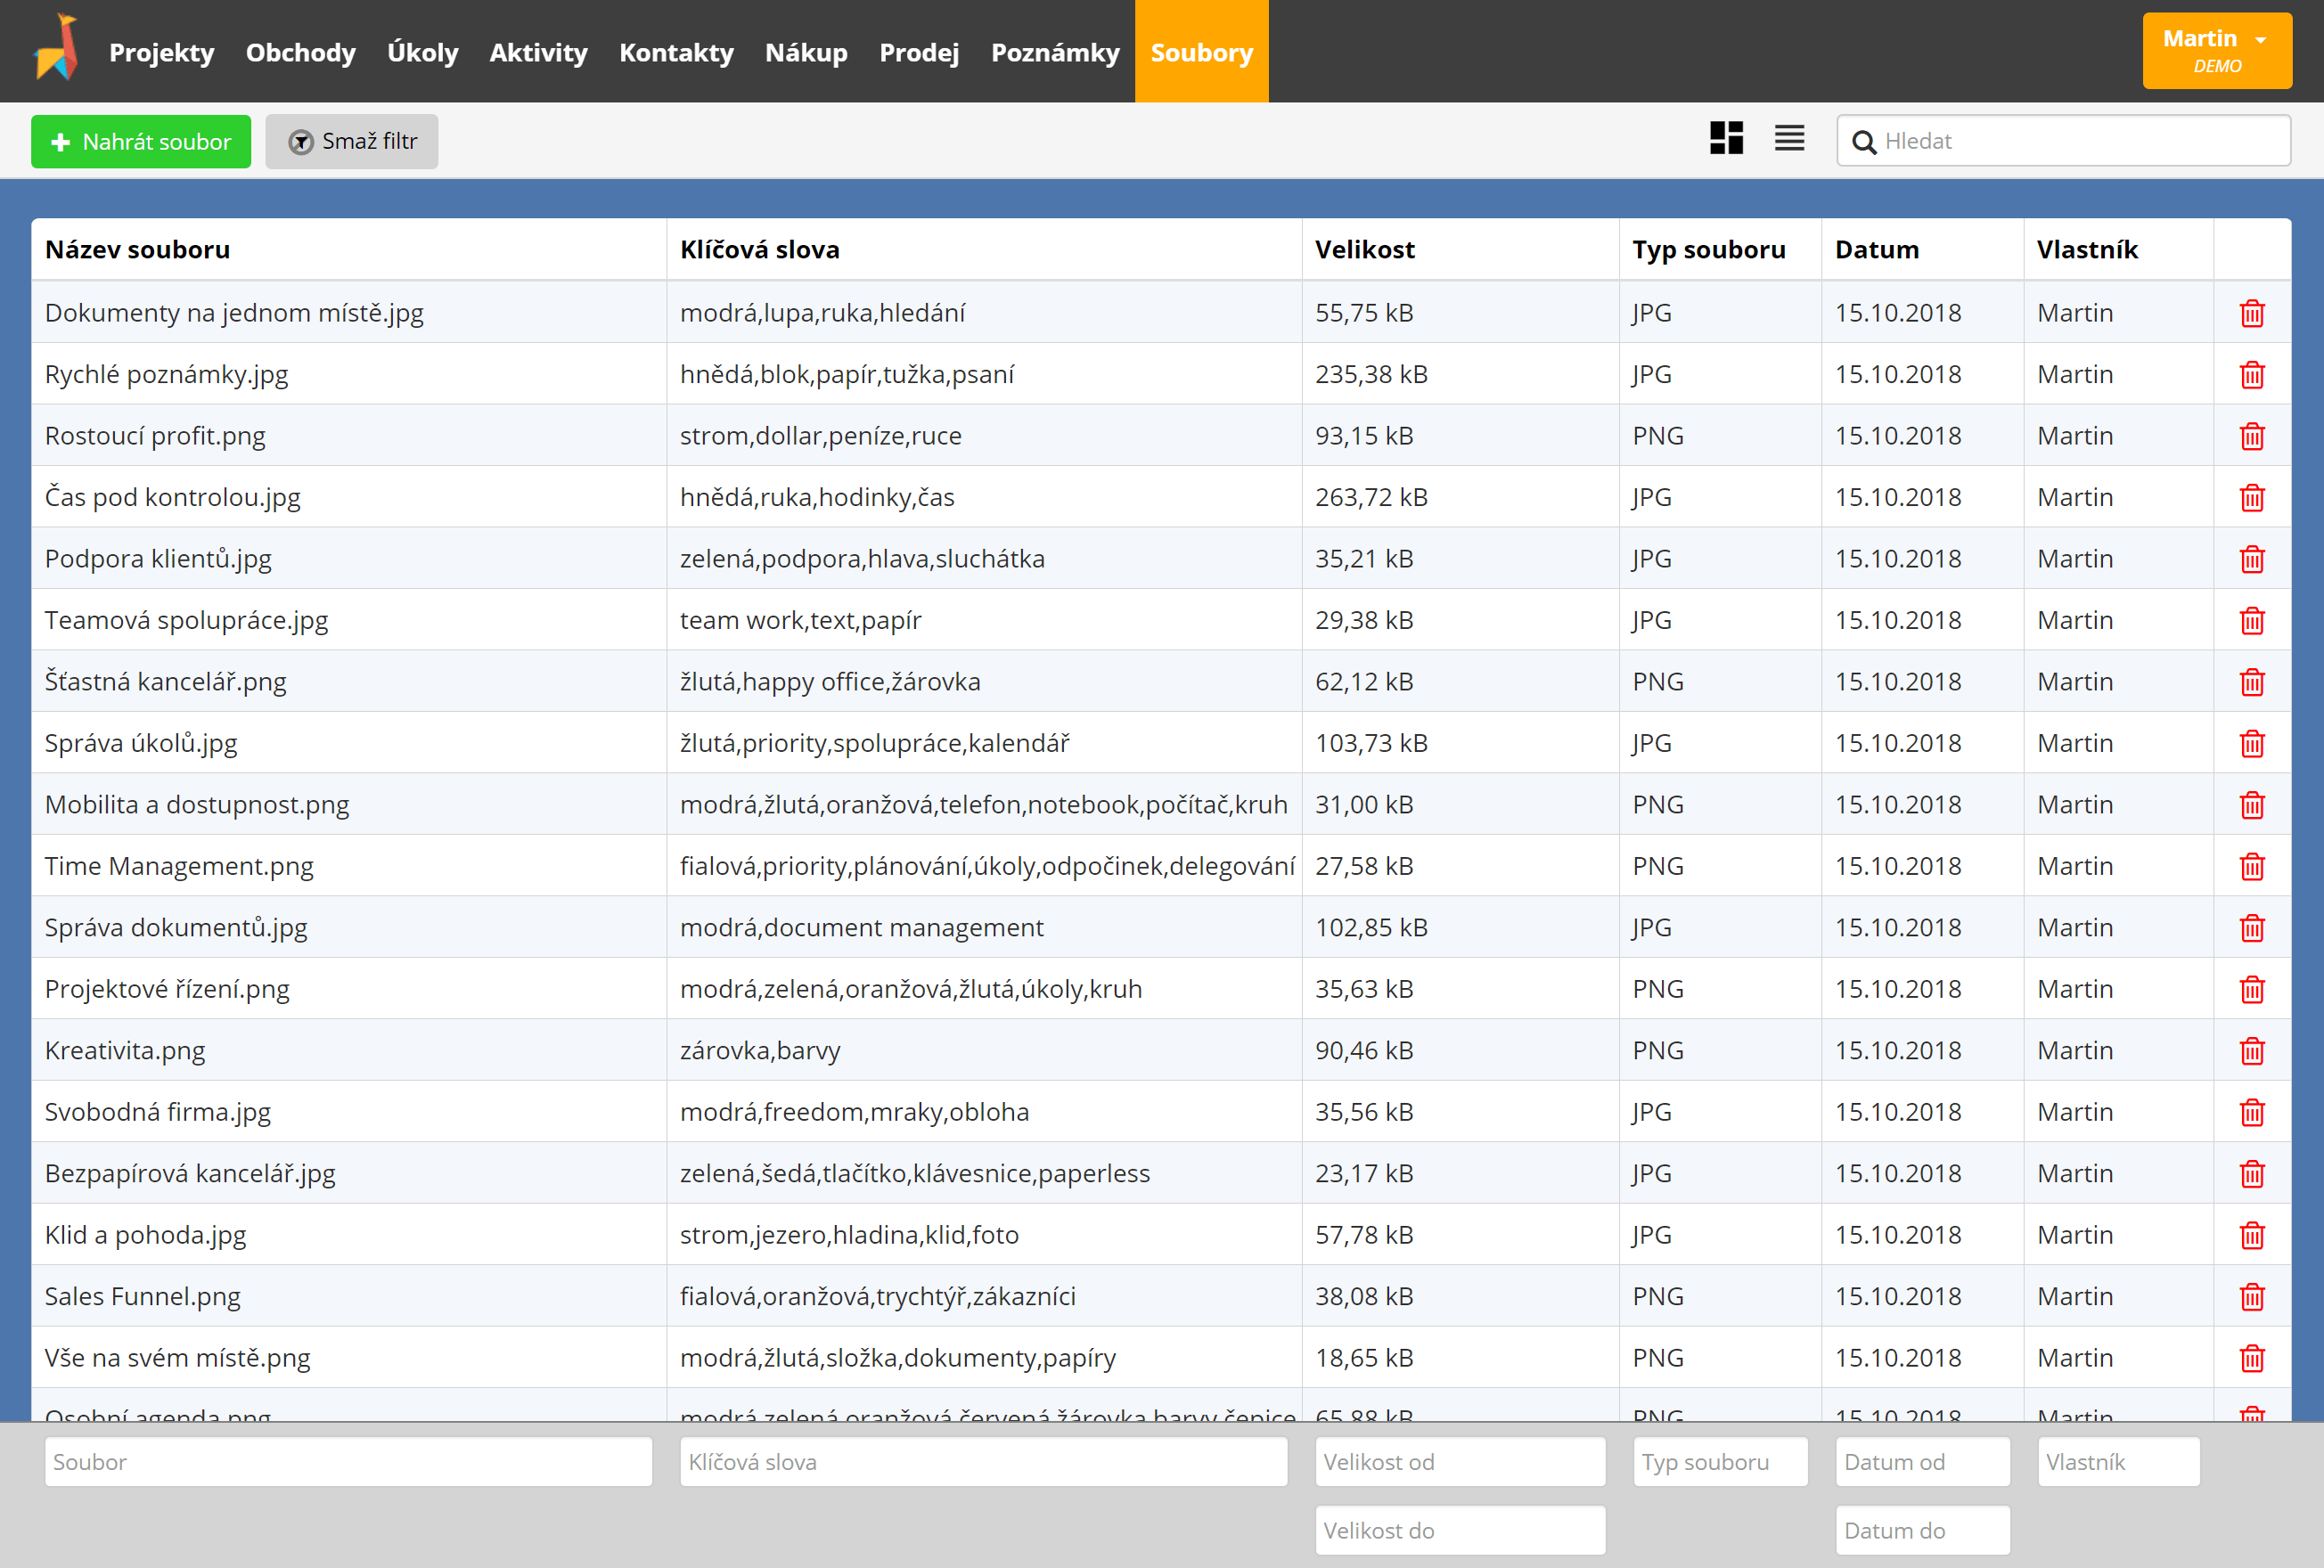The width and height of the screenshot is (2324, 1568).
Task: Focus the Datum od filter field
Action: (1922, 1462)
